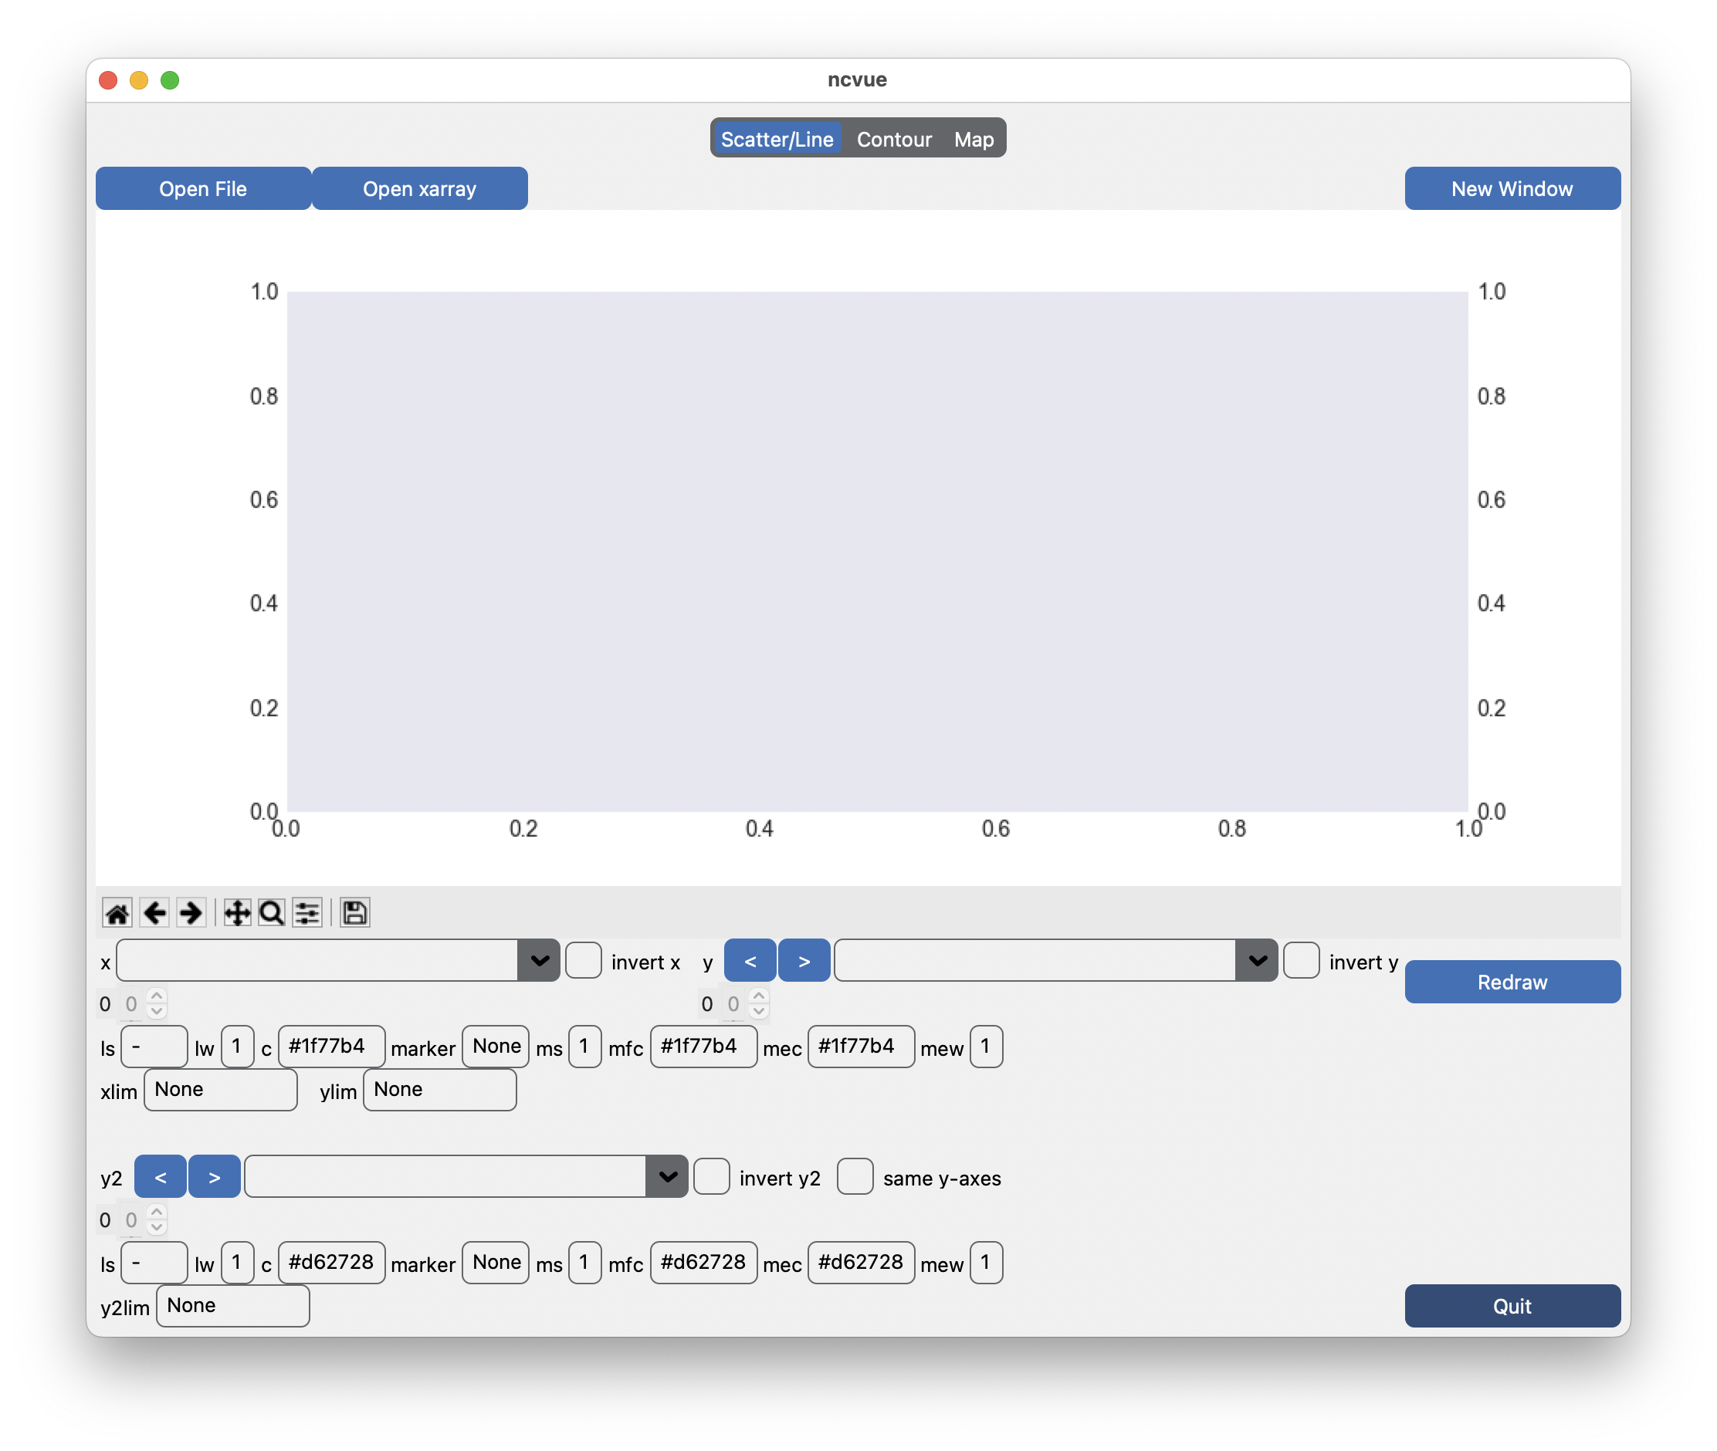Click the back arrow toolbar icon

click(154, 913)
